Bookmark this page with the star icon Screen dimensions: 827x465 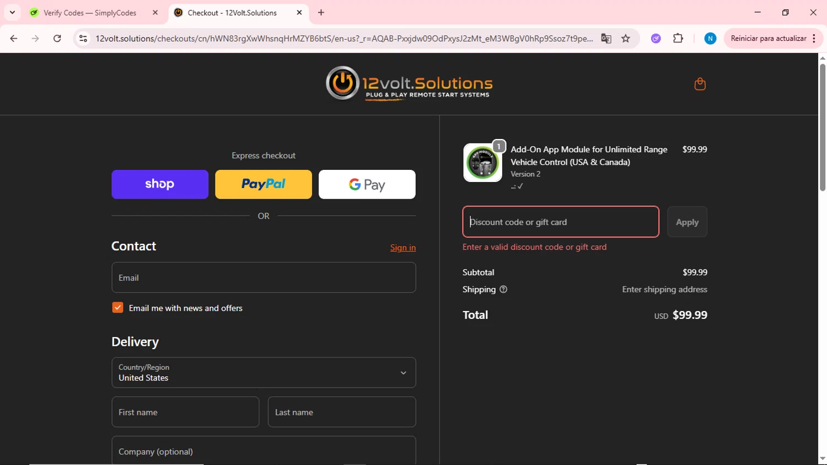(x=626, y=39)
